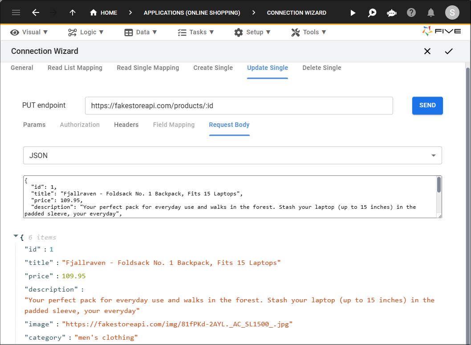This screenshot has width=471, height=345.
Task: Open the Field Mapping sub-tab
Action: click(x=174, y=125)
